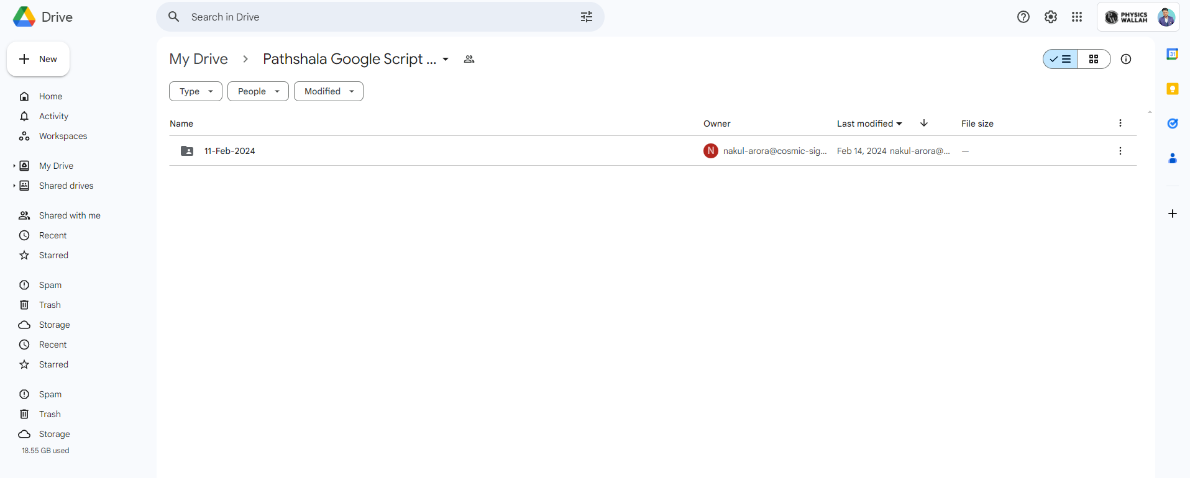
Task: Open the Type filter dropdown
Action: tap(196, 91)
